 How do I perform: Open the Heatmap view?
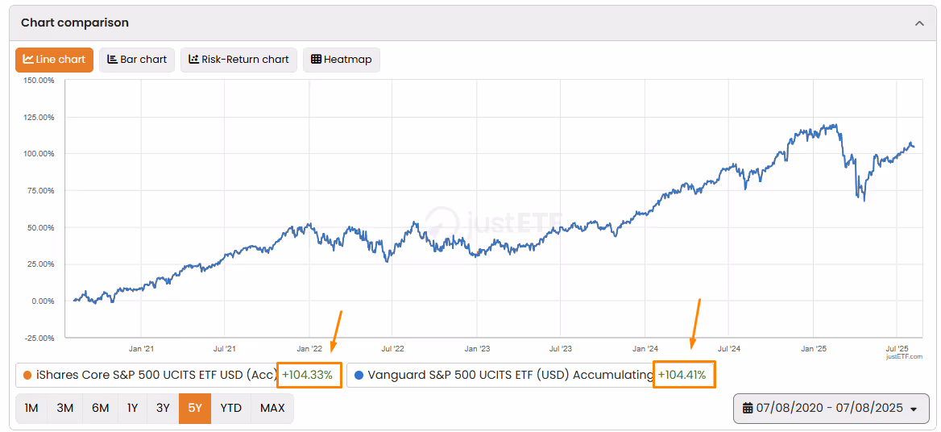[x=342, y=60]
